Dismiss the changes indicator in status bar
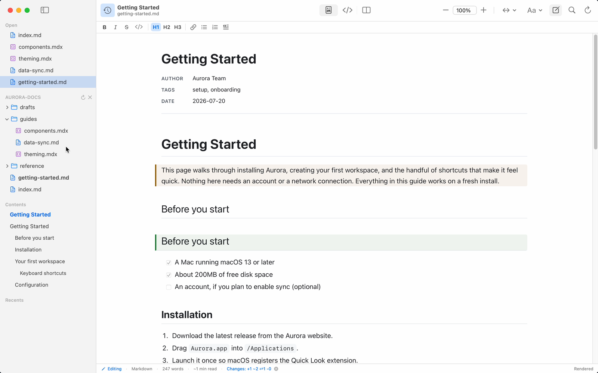 [x=276, y=369]
